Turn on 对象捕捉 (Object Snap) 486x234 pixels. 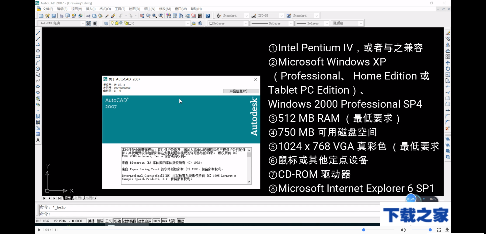pos(129,221)
